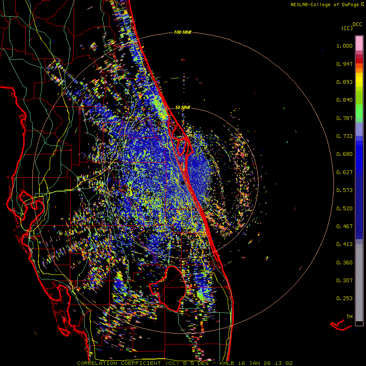The height and width of the screenshot is (366, 366).
Task: Click the bright green segment of color bar
Action: point(359,111)
